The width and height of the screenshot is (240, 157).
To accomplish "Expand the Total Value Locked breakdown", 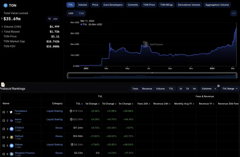I will [2, 19].
